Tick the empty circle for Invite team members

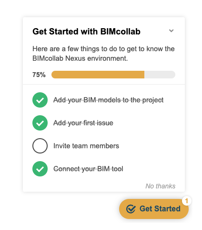pos(40,146)
